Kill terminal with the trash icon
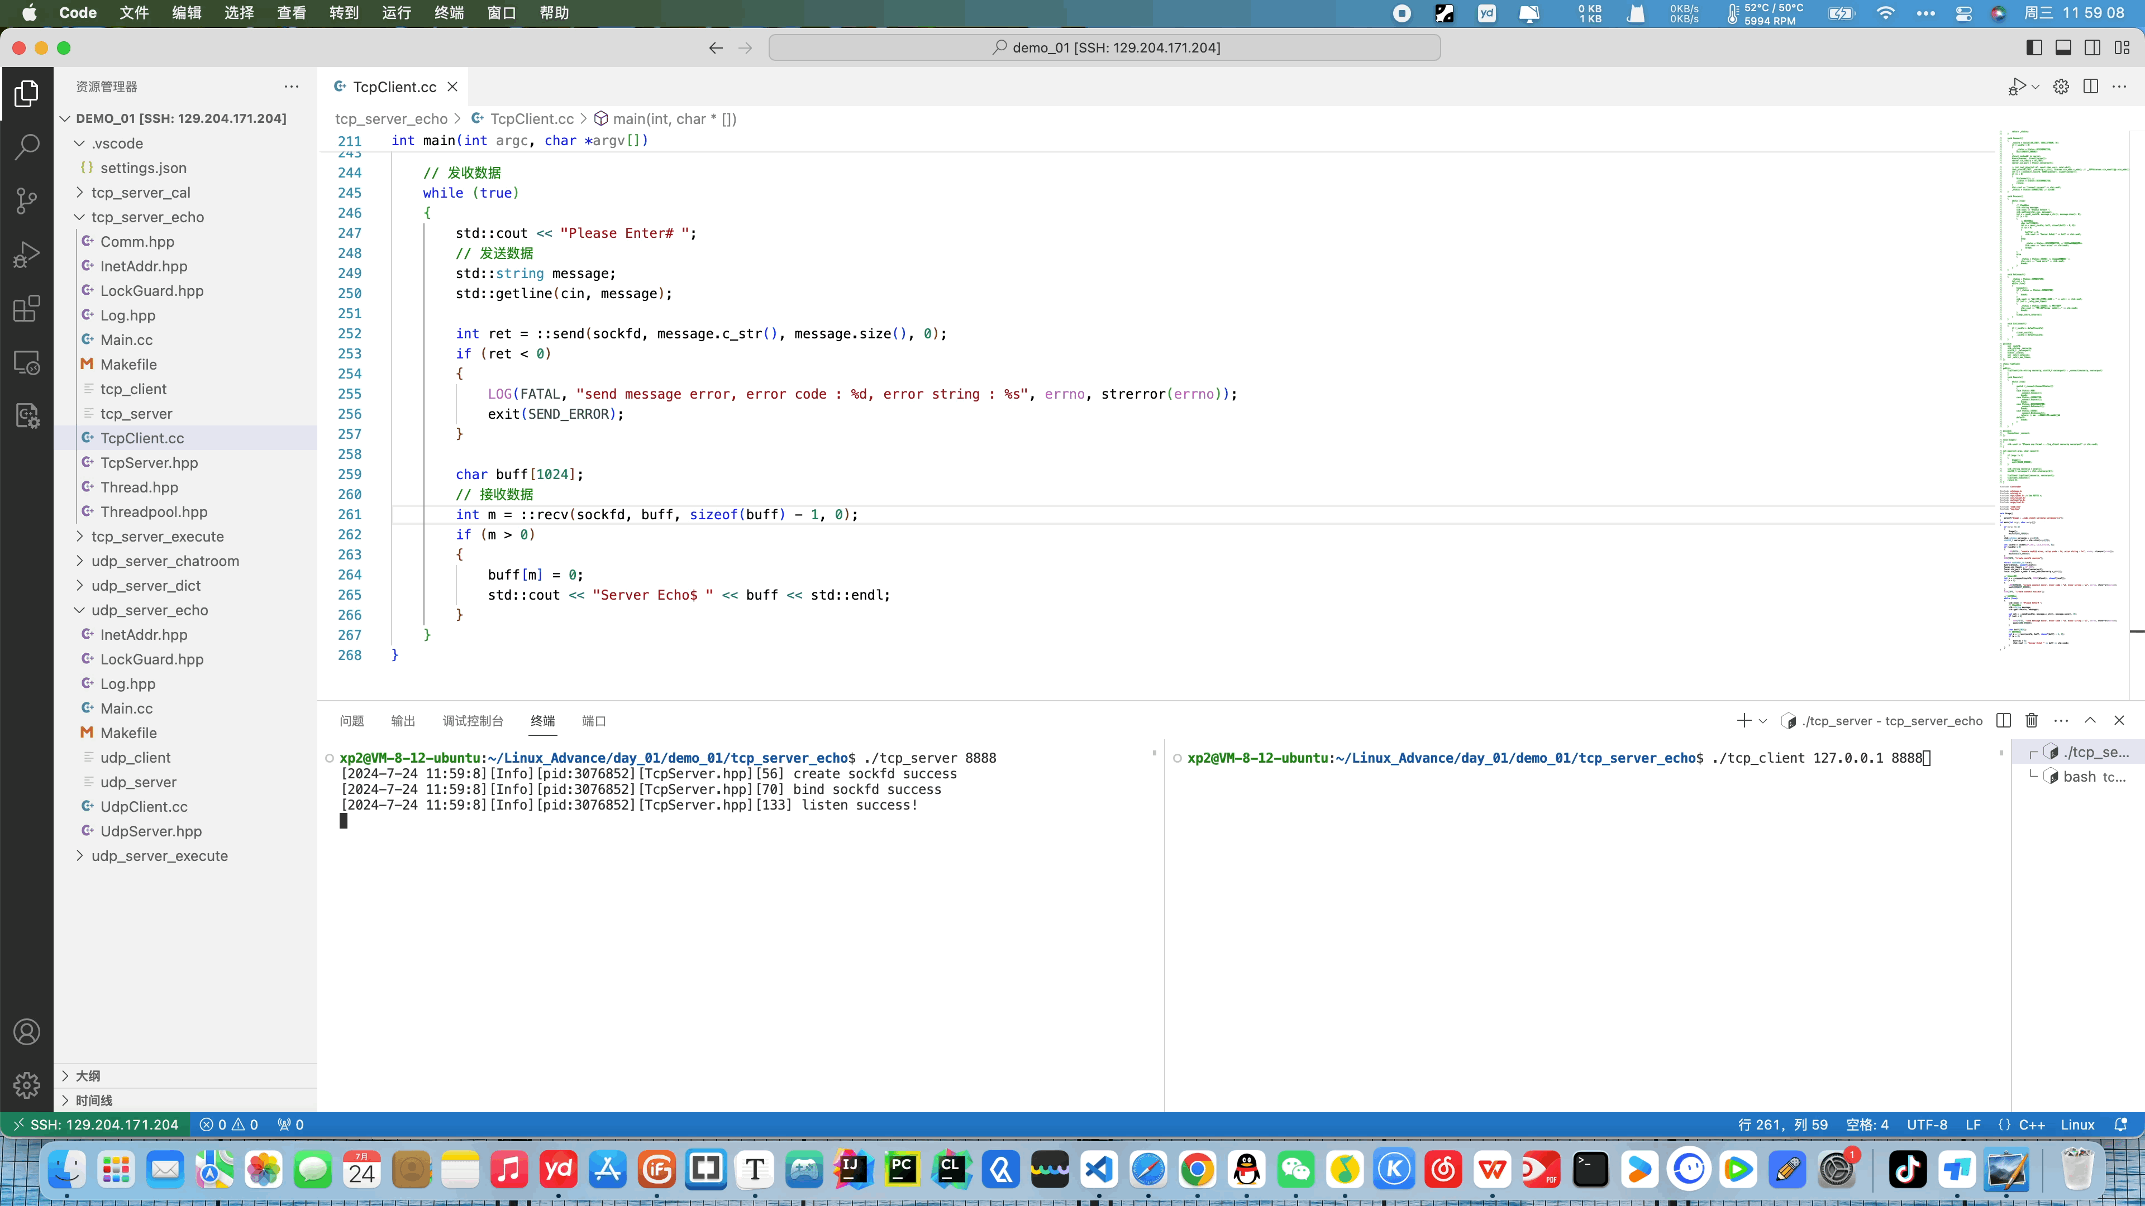This screenshot has width=2145, height=1206. 2032,721
